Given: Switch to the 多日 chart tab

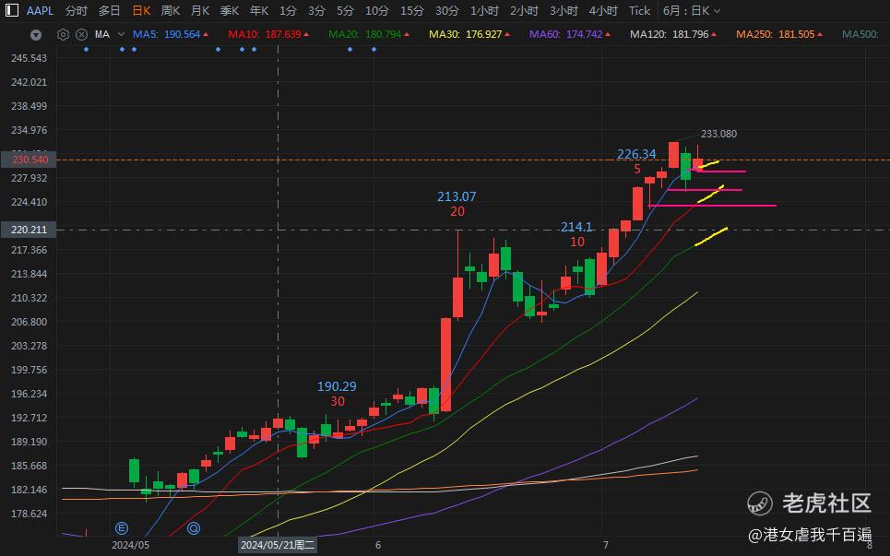Looking at the screenshot, I should point(109,11).
